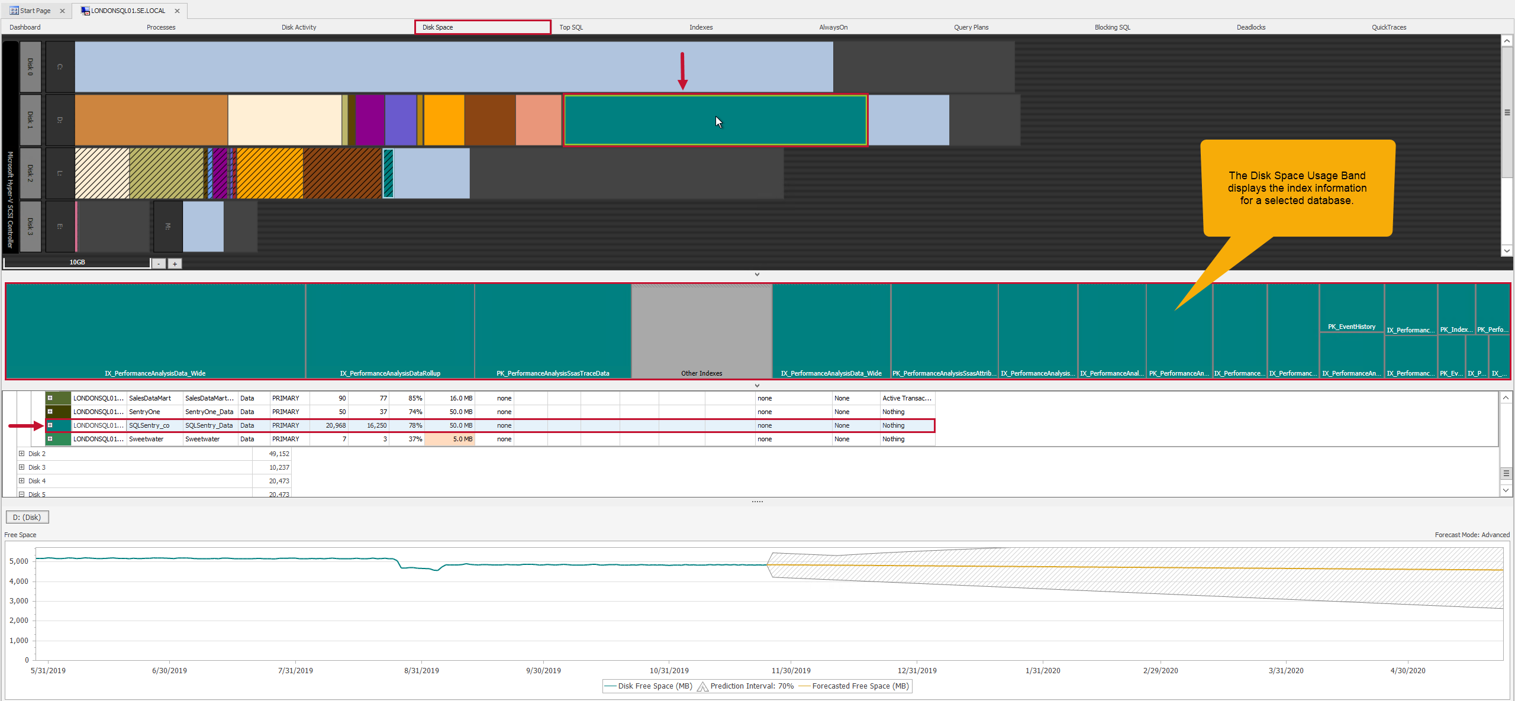This screenshot has width=1515, height=701.
Task: Select the teal SQLSentry file block on D:
Action: 715,120
